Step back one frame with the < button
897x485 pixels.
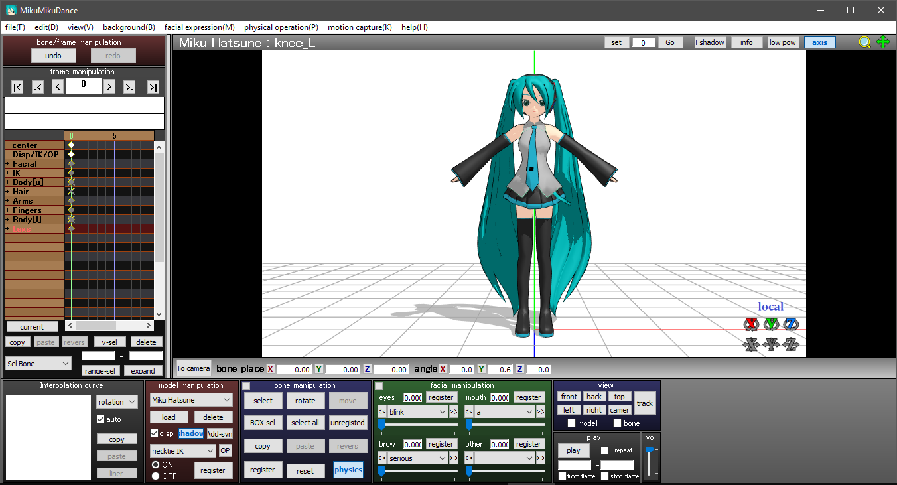[58, 87]
